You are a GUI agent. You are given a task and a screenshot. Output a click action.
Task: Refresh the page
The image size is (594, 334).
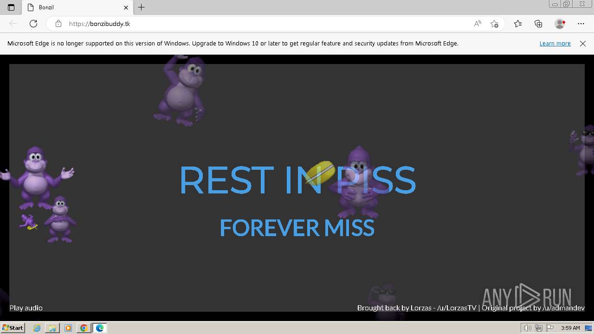pyautogui.click(x=33, y=24)
